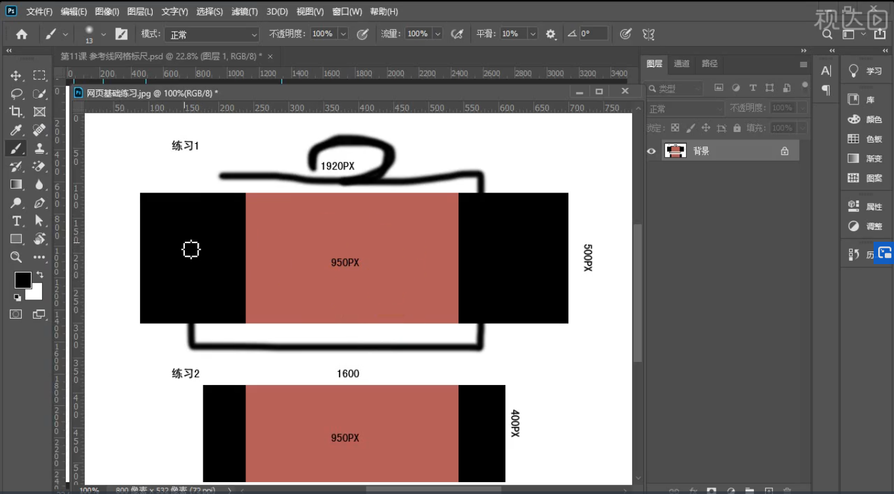Select the Zoom tool
The image size is (894, 494).
tap(16, 258)
